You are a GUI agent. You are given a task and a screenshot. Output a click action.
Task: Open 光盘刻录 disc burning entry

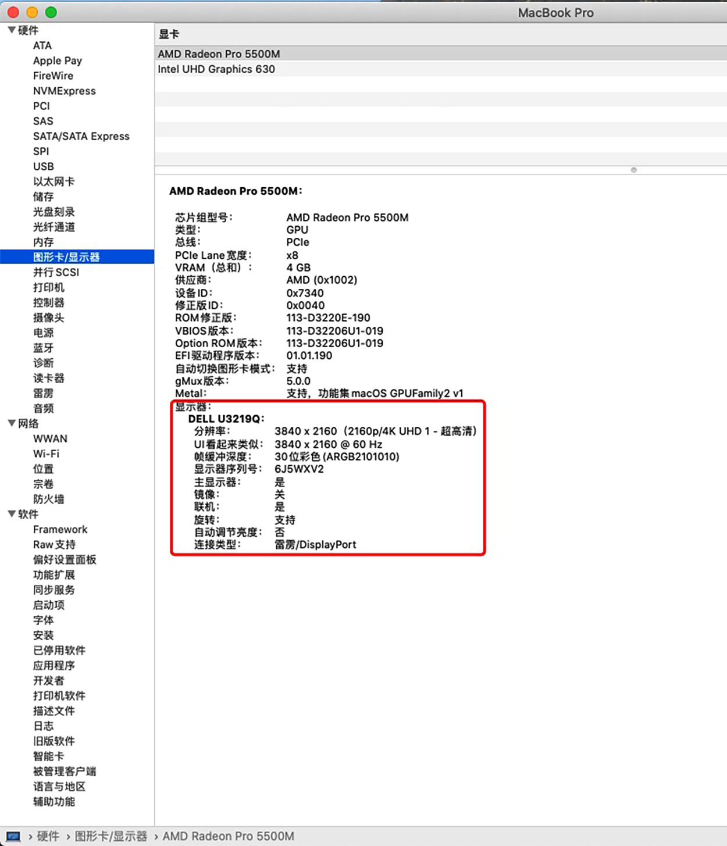point(54,212)
